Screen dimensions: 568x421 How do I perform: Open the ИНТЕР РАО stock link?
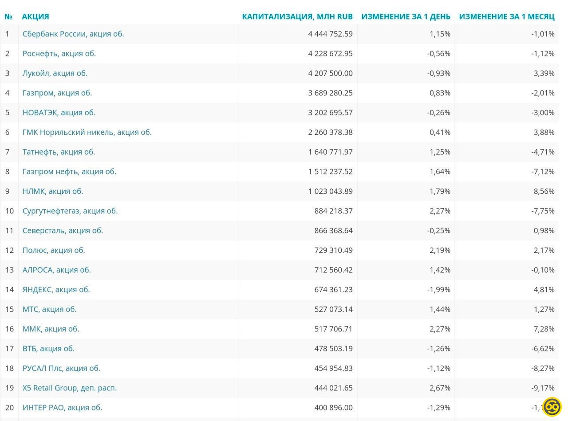pos(62,408)
